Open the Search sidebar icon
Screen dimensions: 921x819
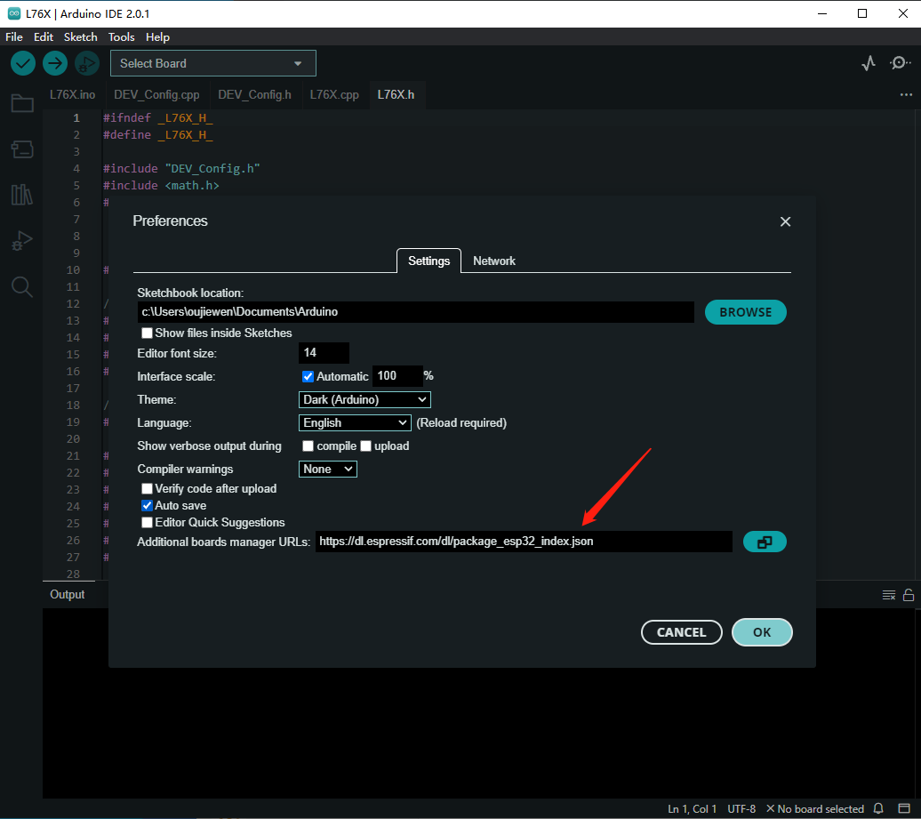(x=22, y=286)
